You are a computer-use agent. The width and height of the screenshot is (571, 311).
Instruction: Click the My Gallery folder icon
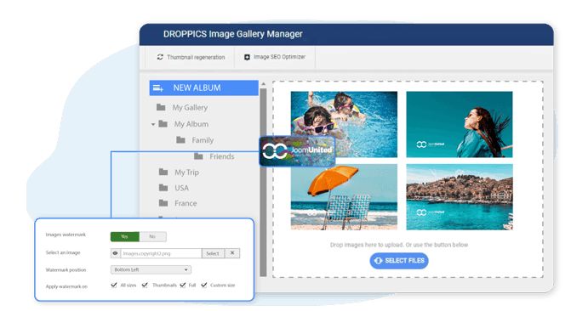161,107
